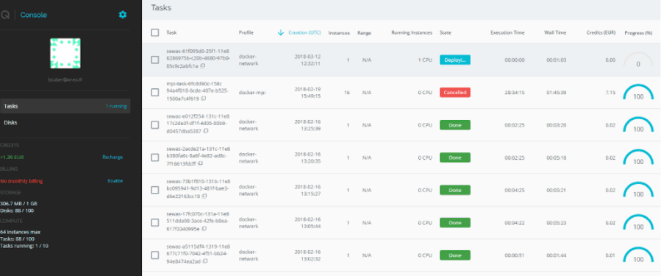Click the progress gauge of the Cancelled task
The width and height of the screenshot is (661, 276).
coord(638,93)
